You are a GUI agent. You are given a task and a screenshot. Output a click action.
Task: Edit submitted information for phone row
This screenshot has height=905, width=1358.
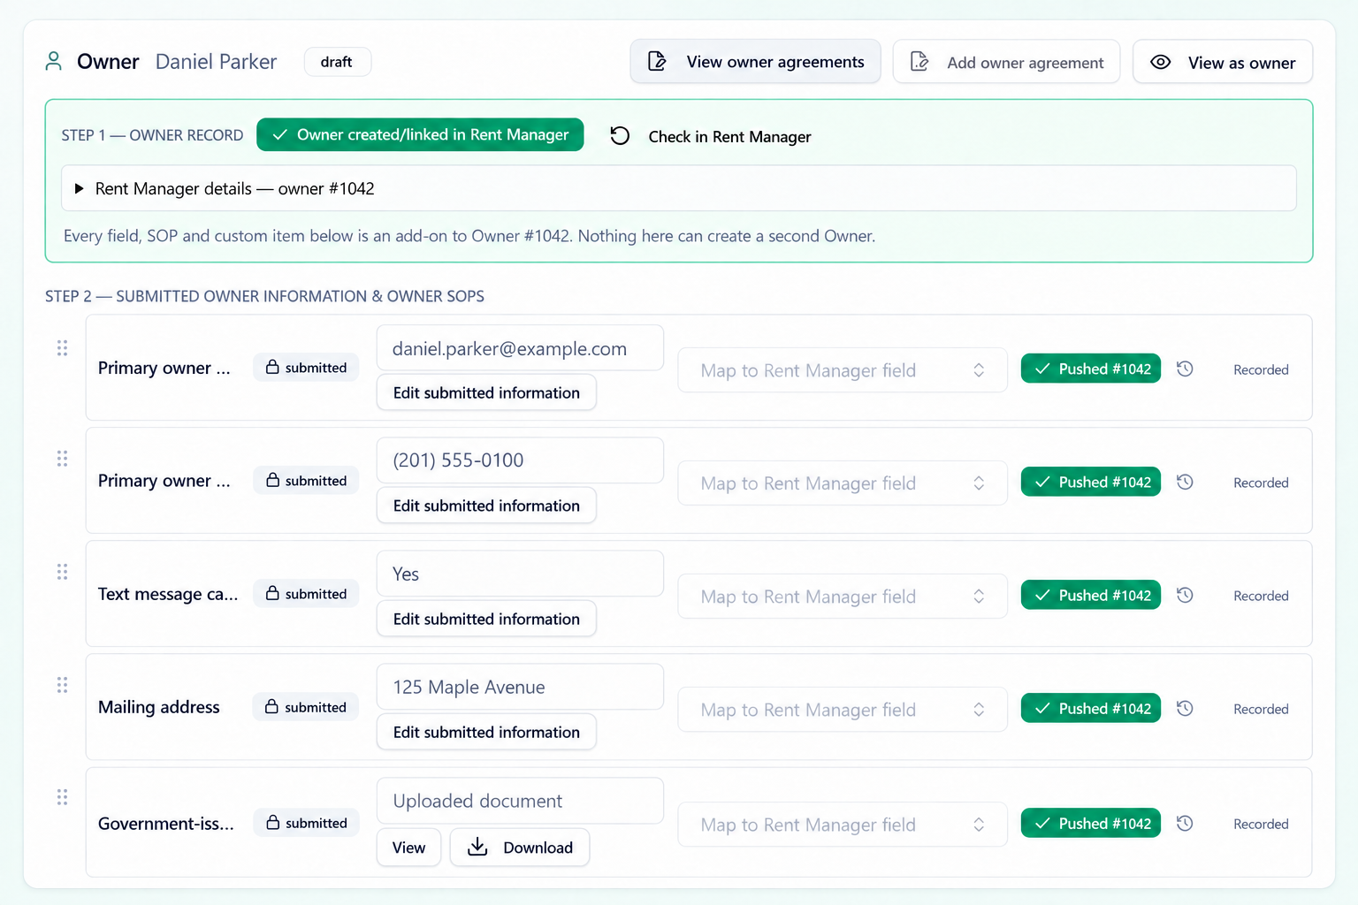(x=486, y=506)
